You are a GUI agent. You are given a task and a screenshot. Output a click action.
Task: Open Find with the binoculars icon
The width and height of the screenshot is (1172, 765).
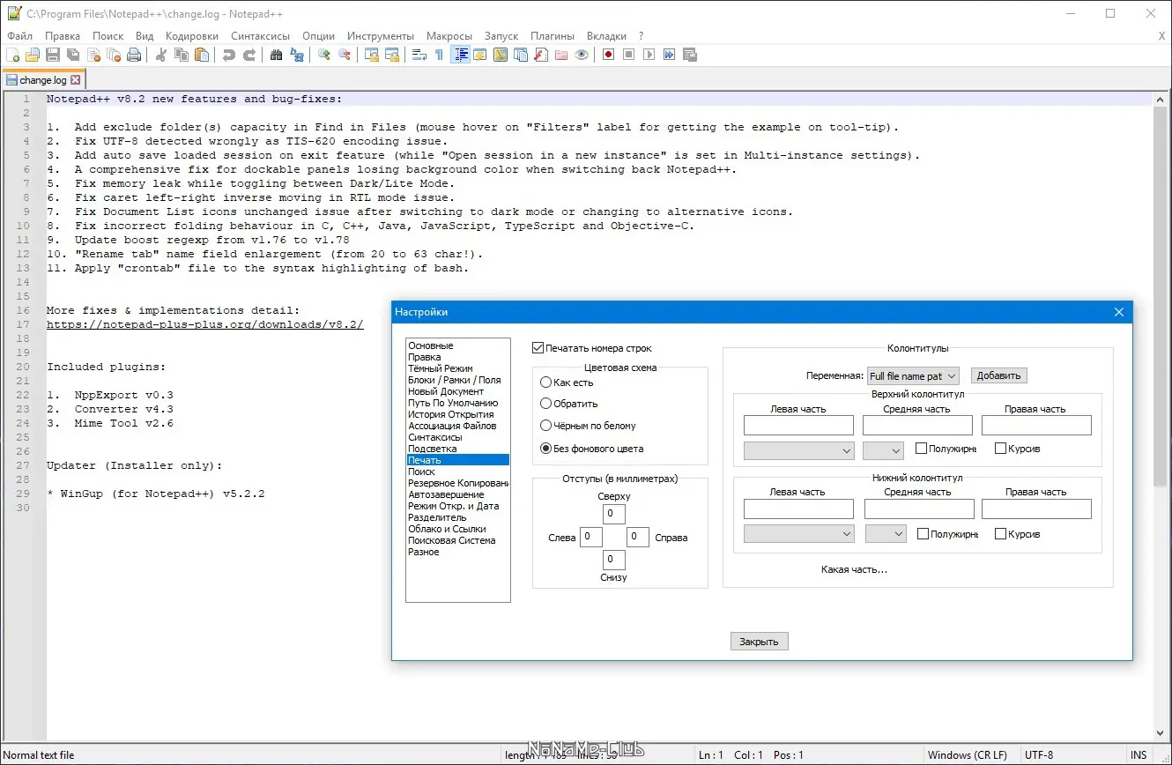pos(277,55)
